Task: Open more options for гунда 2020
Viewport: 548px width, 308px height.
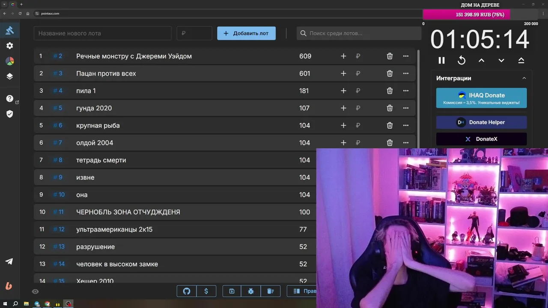Action: point(406,108)
